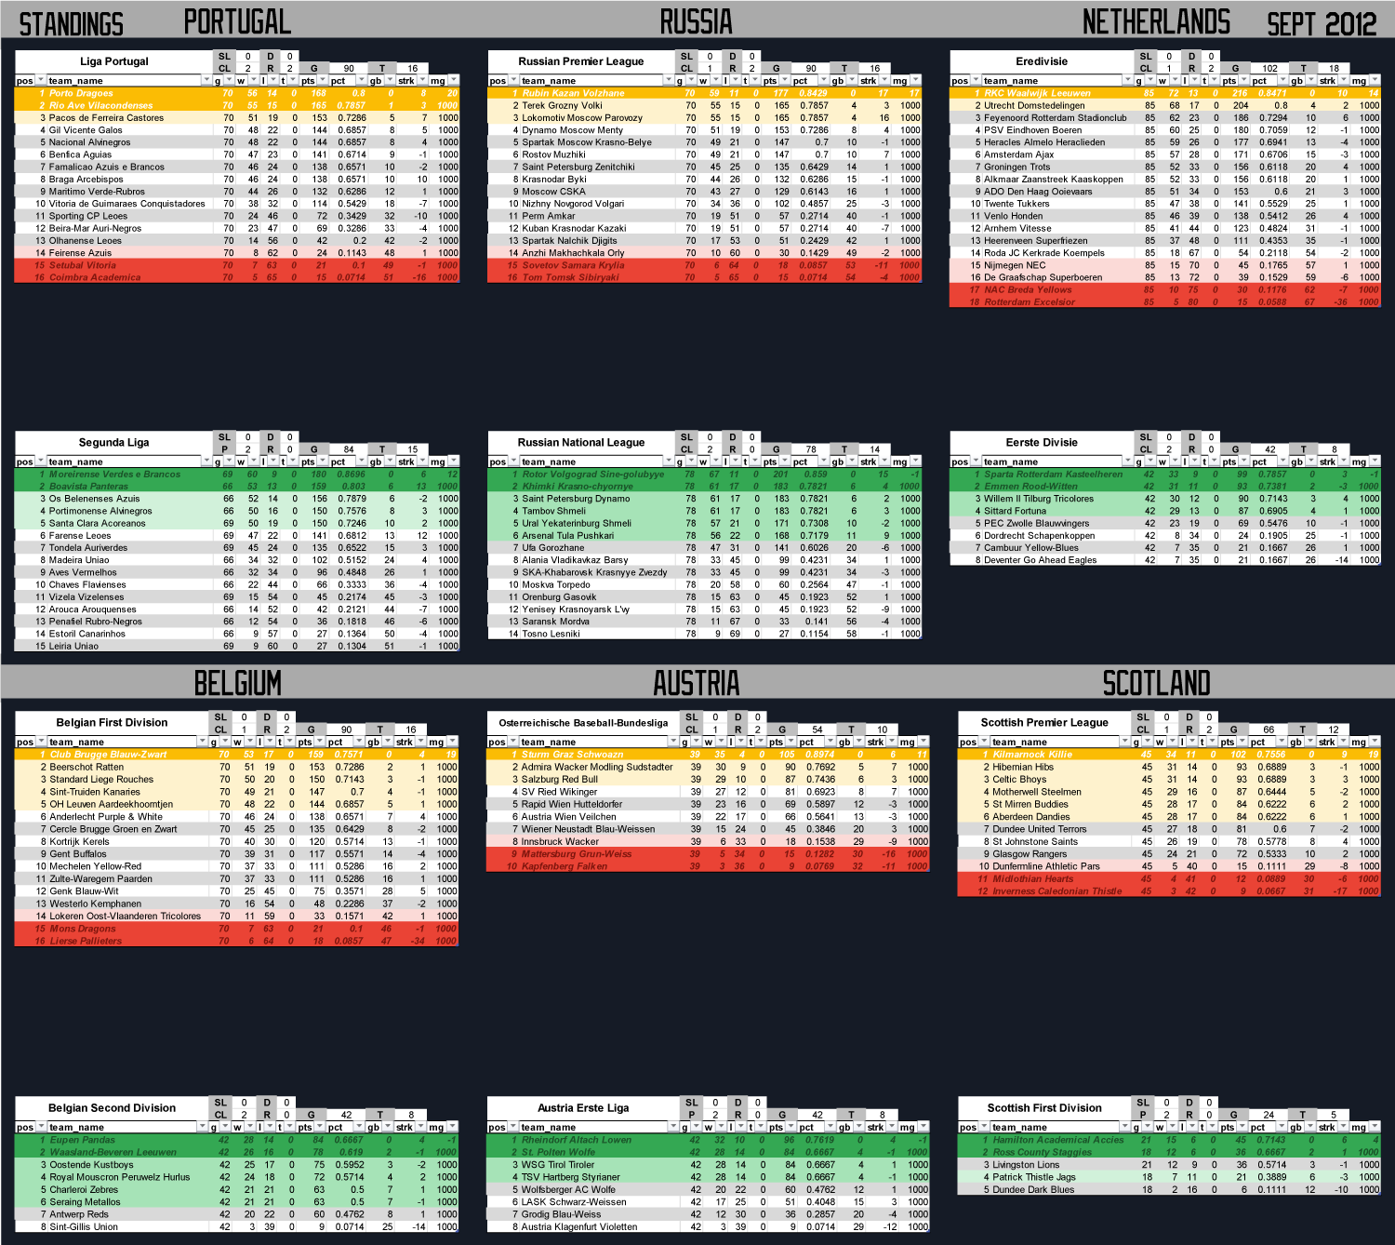Image resolution: width=1395 pixels, height=1245 pixels.
Task: Click the Sturm Graz Schwoazn team cell
Action: pyautogui.click(x=572, y=755)
